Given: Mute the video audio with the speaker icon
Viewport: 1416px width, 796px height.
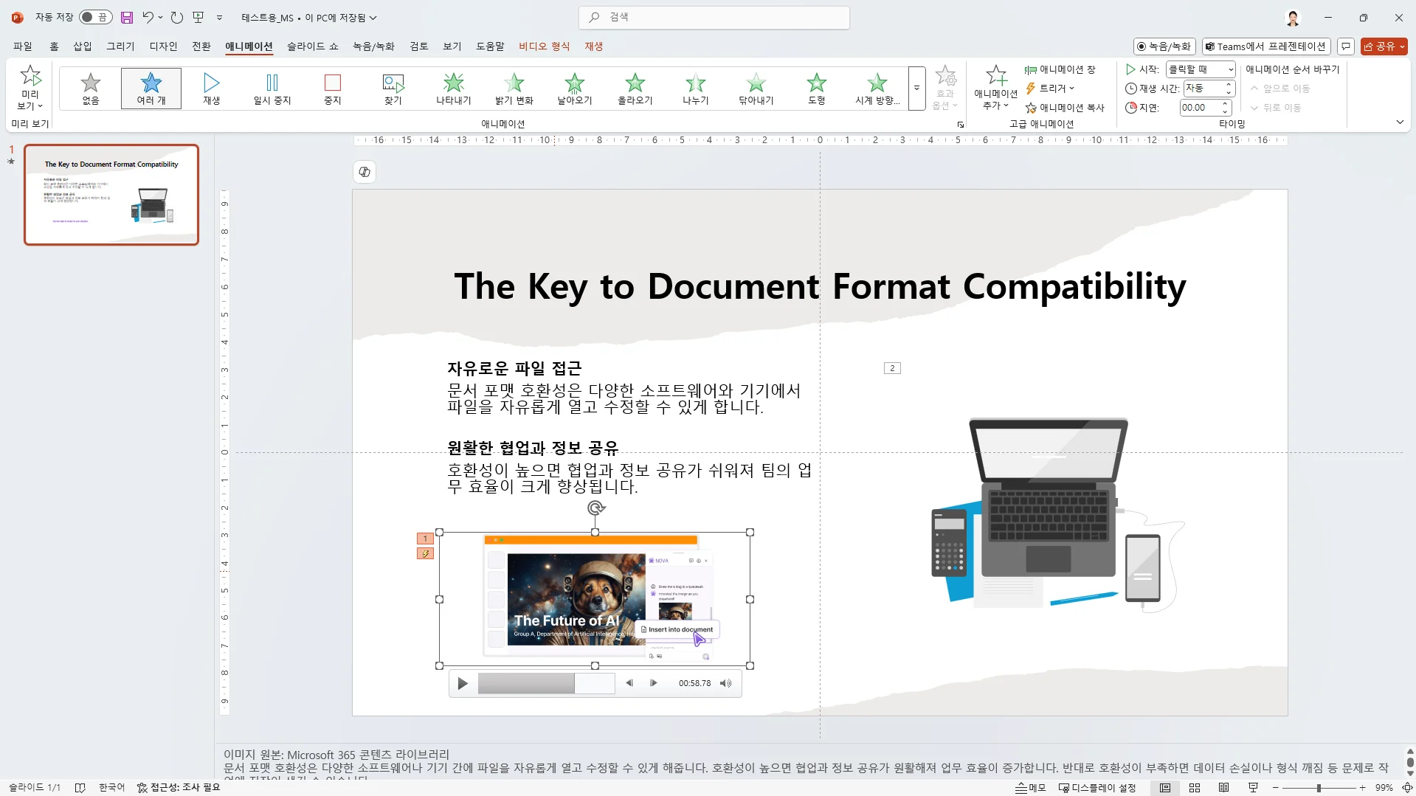Looking at the screenshot, I should 725,682.
